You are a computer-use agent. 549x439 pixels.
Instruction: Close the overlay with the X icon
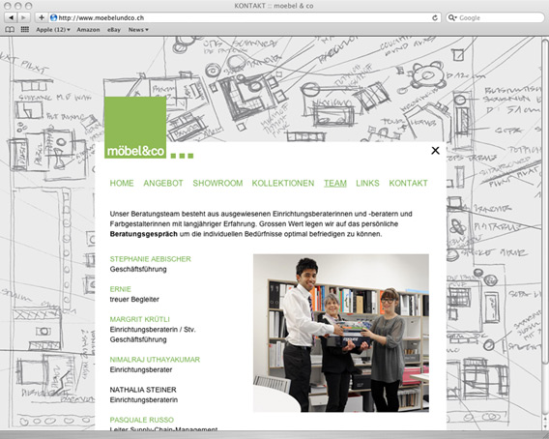pos(435,150)
